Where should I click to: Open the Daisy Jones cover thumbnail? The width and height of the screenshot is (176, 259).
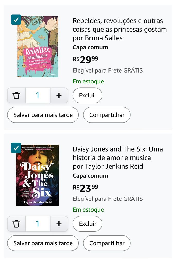click(38, 175)
